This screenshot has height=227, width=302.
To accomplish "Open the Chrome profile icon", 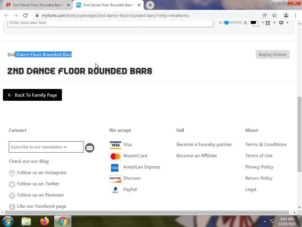I will 286,15.
